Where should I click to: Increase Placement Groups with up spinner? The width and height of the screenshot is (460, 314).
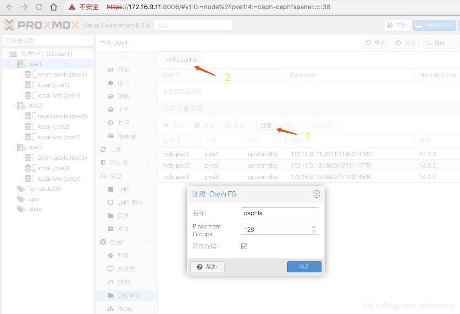click(x=314, y=227)
